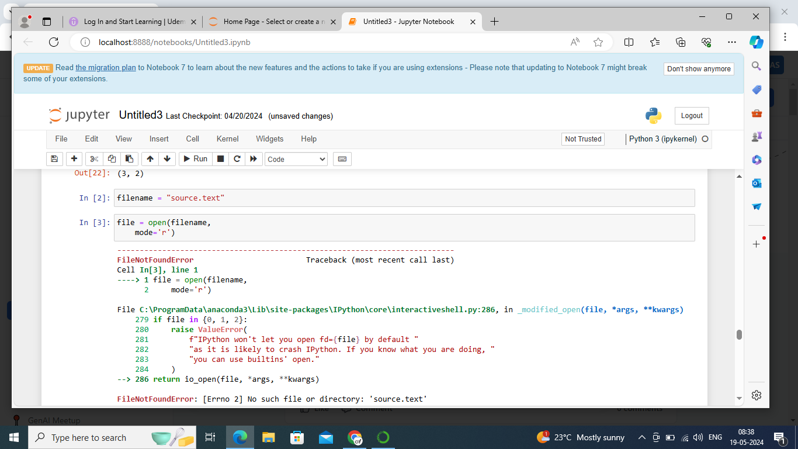The height and width of the screenshot is (449, 798).
Task: Open the Cell menu
Action: point(193,139)
